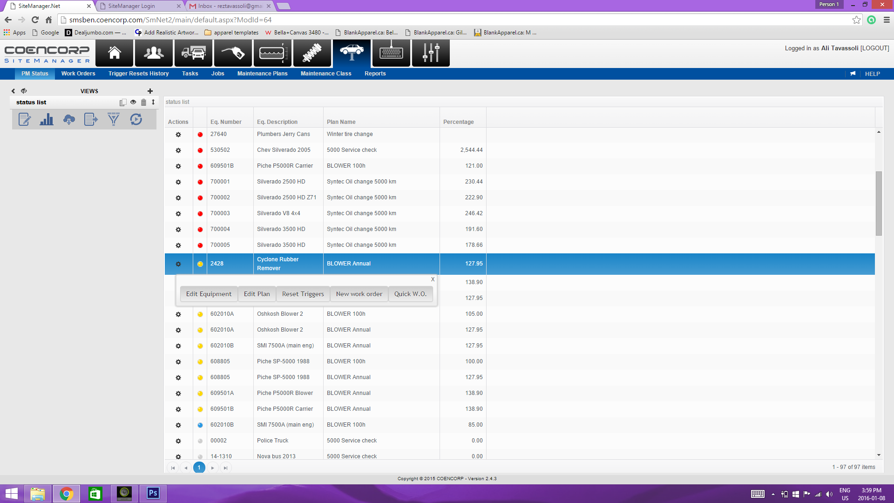Click the export list arrow icon
Screen dimensions: 894x503
tap(91, 120)
